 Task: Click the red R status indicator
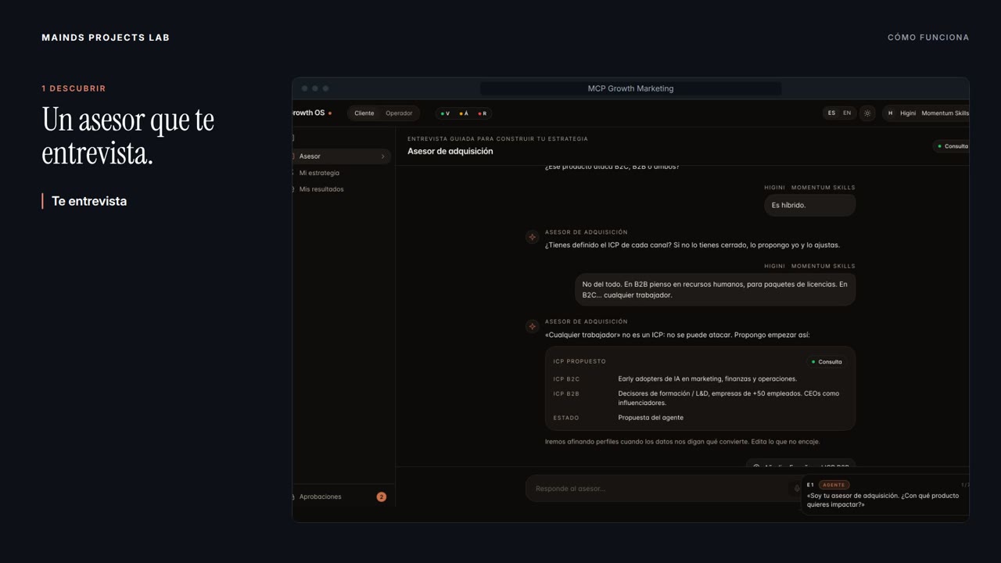point(483,113)
